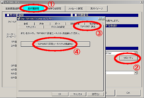The width and height of the screenshot is (144, 98).
Task: Open the デバイスの設定 tab
Action: coord(58,27)
